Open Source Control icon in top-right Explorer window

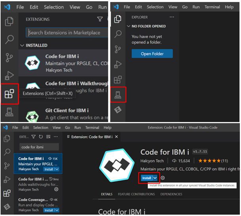click(118, 49)
